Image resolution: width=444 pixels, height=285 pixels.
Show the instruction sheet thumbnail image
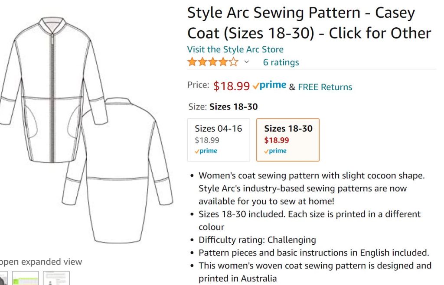point(56,278)
